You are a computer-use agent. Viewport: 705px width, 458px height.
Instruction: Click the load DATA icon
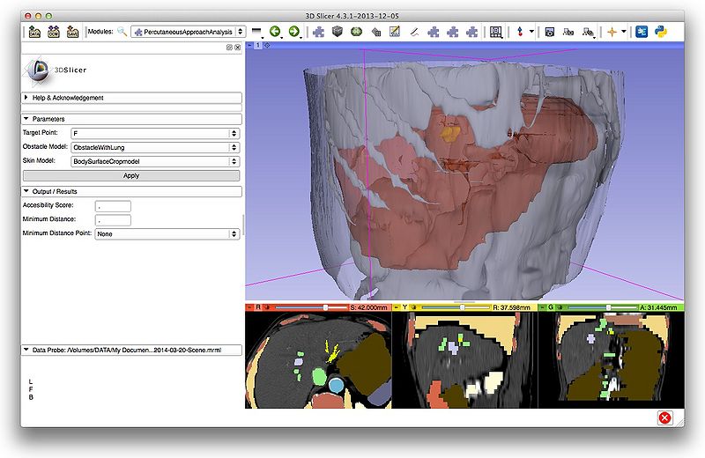tap(34, 32)
